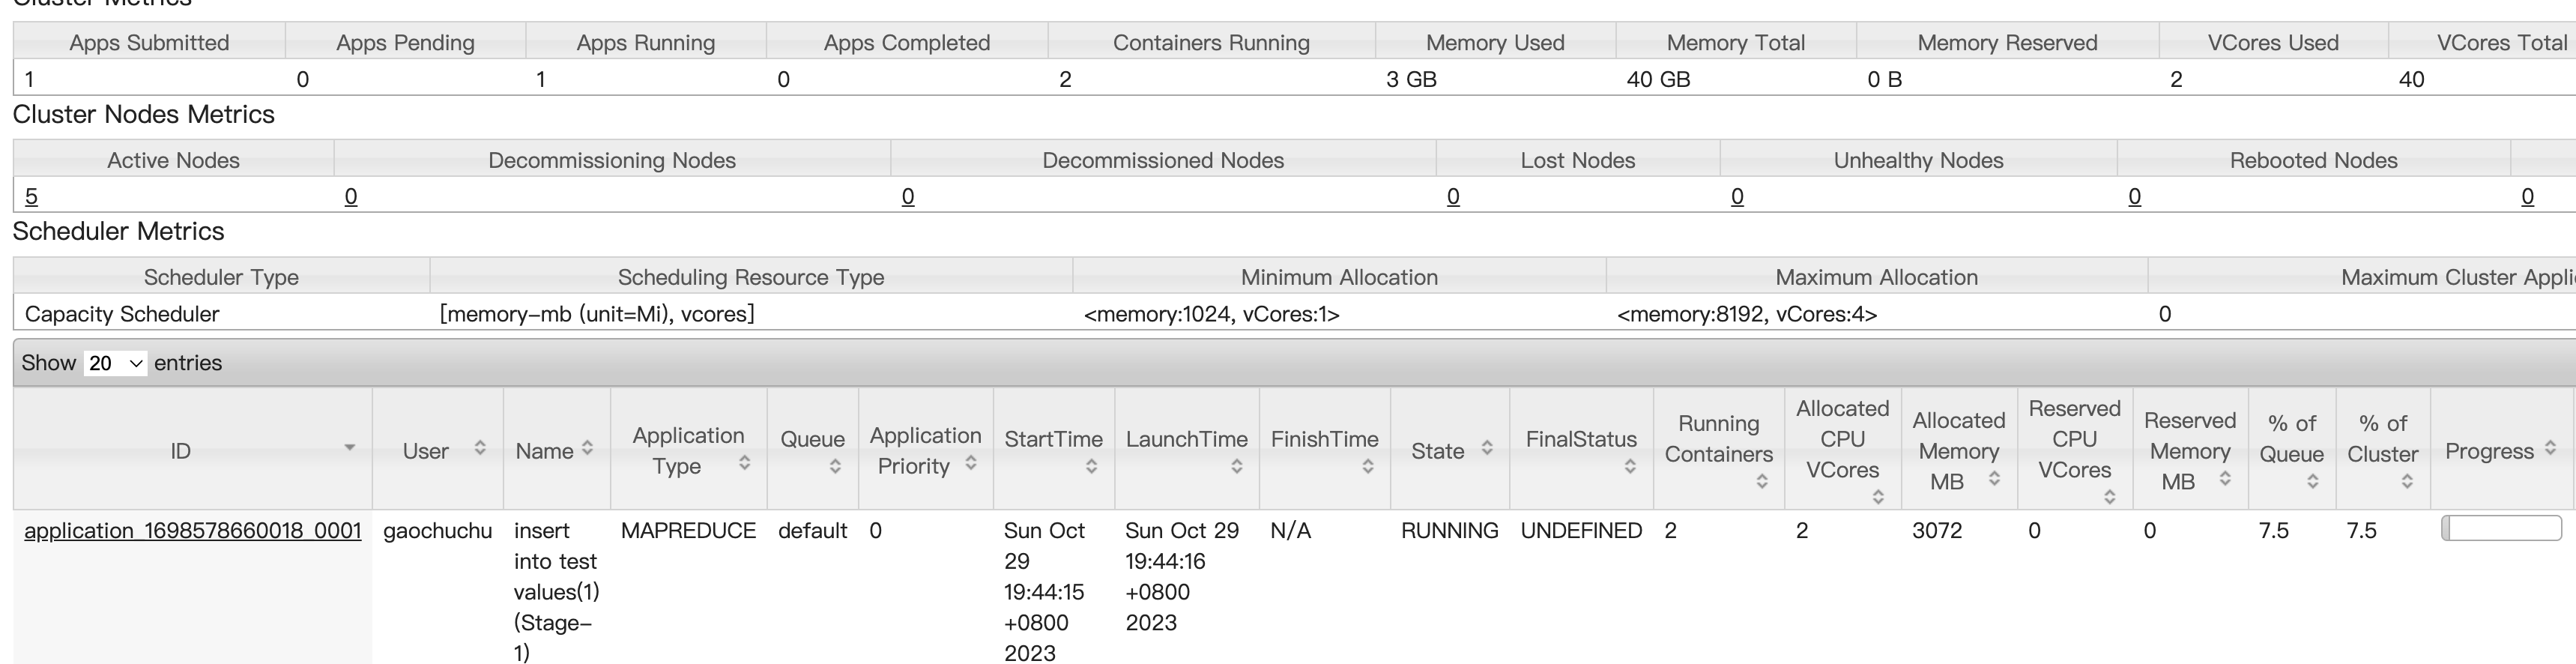Select the Memory Reserved 0 B value
2576x664 pixels.
(1884, 79)
